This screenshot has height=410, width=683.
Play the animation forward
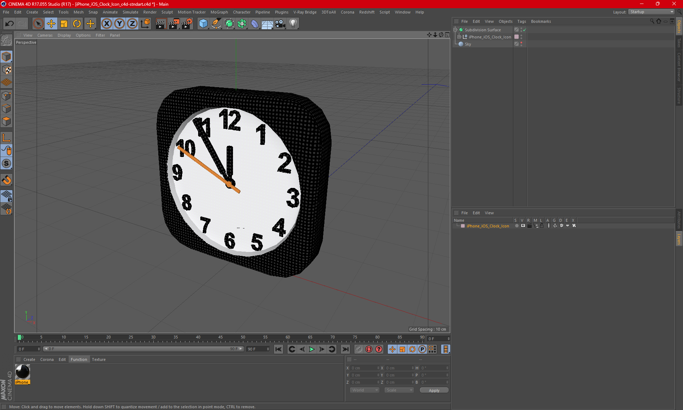click(x=312, y=349)
